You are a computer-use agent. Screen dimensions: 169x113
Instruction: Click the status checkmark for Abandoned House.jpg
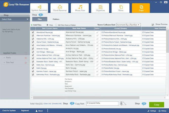coord(97,32)
